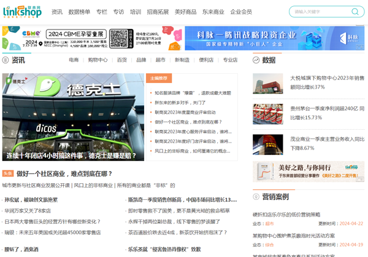Image resolution: width=368 pixels, height=257 pixels.
Task: Open the 专栏 navigation item
Action: [102, 12]
